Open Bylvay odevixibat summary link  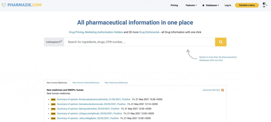[x=88, y=109]
